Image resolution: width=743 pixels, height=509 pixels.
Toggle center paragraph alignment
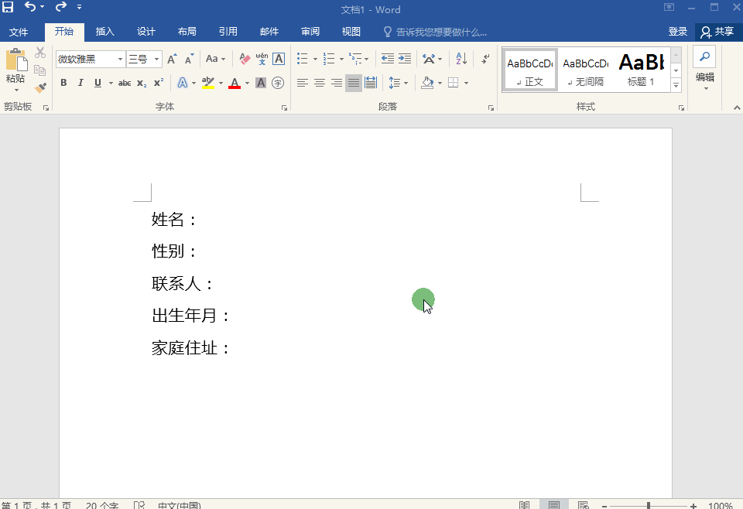[x=319, y=83]
